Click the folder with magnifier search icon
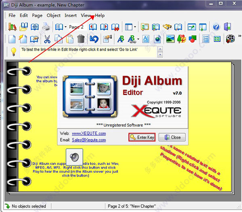The height and width of the screenshot is (212, 242). [x=145, y=27]
